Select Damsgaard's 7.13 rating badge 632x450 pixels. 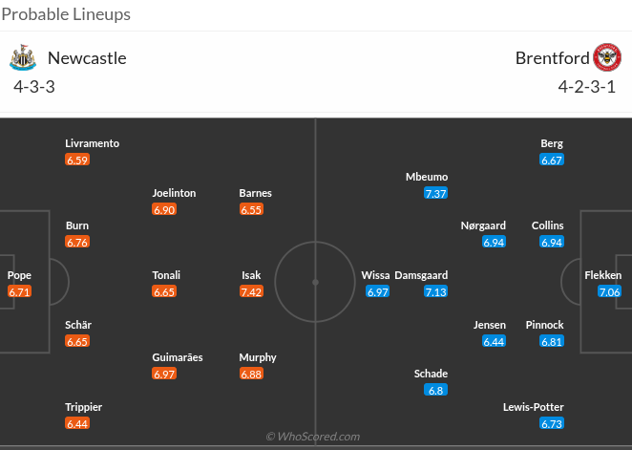click(436, 291)
